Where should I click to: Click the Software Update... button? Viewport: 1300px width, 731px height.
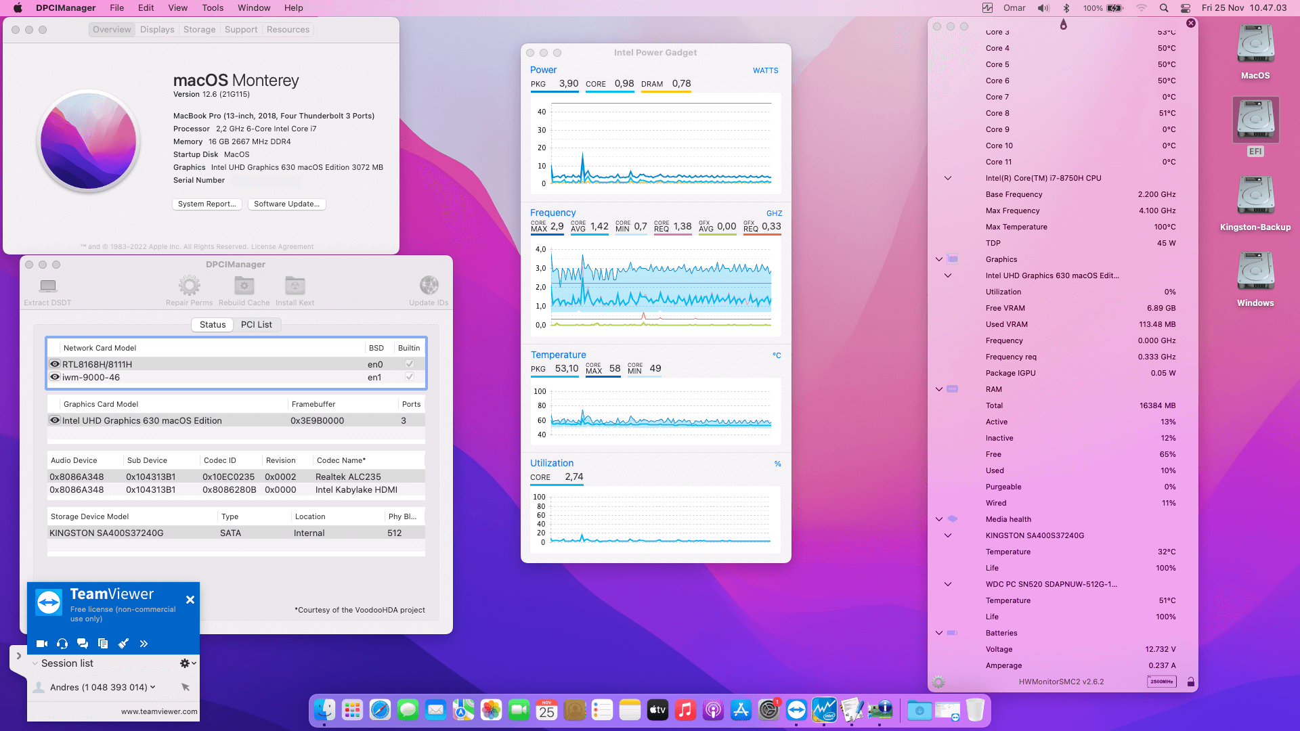tap(286, 204)
